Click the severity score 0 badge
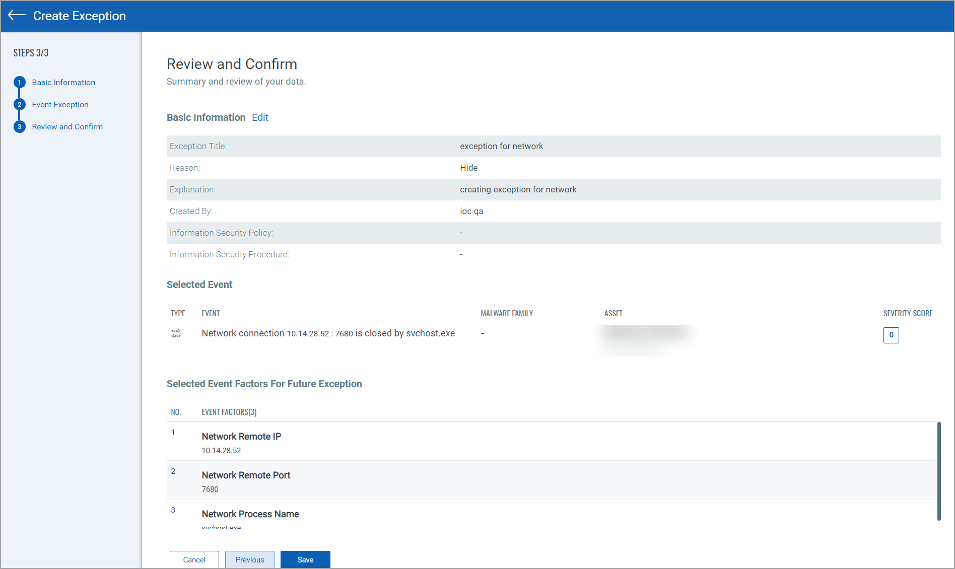The height and width of the screenshot is (569, 955). tap(891, 335)
